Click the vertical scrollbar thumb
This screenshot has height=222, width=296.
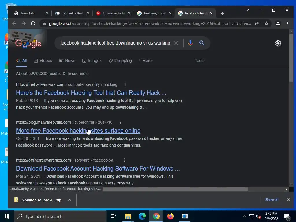click(x=291, y=58)
